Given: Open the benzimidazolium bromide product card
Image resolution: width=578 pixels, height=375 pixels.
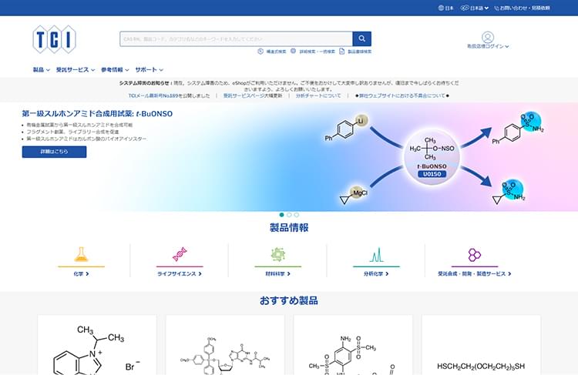Looking at the screenshot, I should click(x=97, y=345).
